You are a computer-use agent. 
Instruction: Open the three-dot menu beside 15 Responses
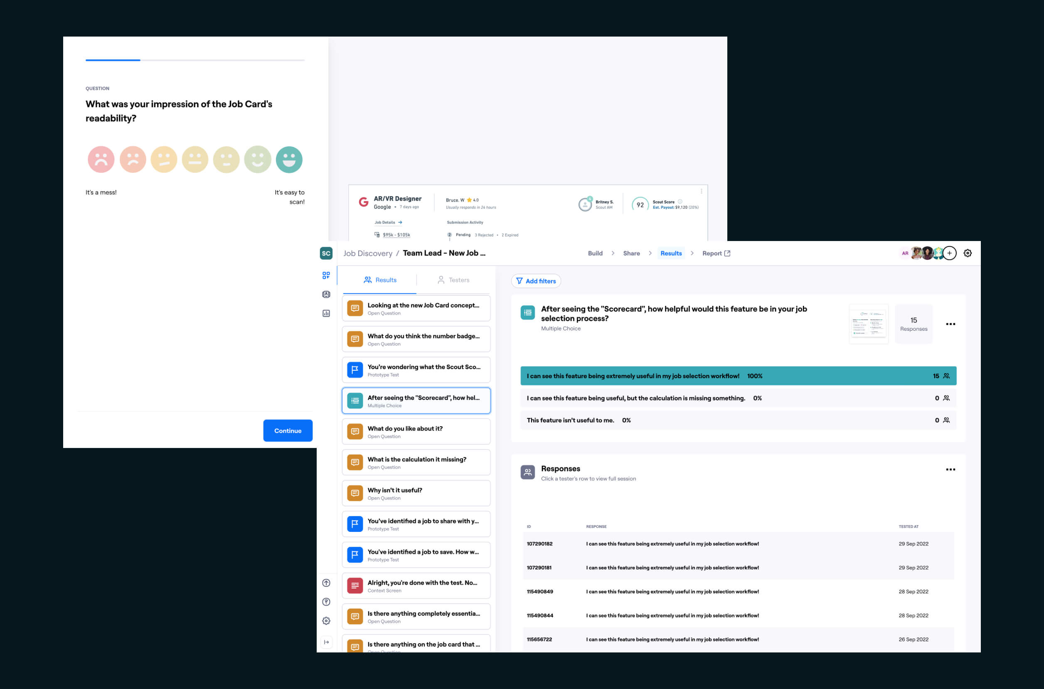click(950, 324)
